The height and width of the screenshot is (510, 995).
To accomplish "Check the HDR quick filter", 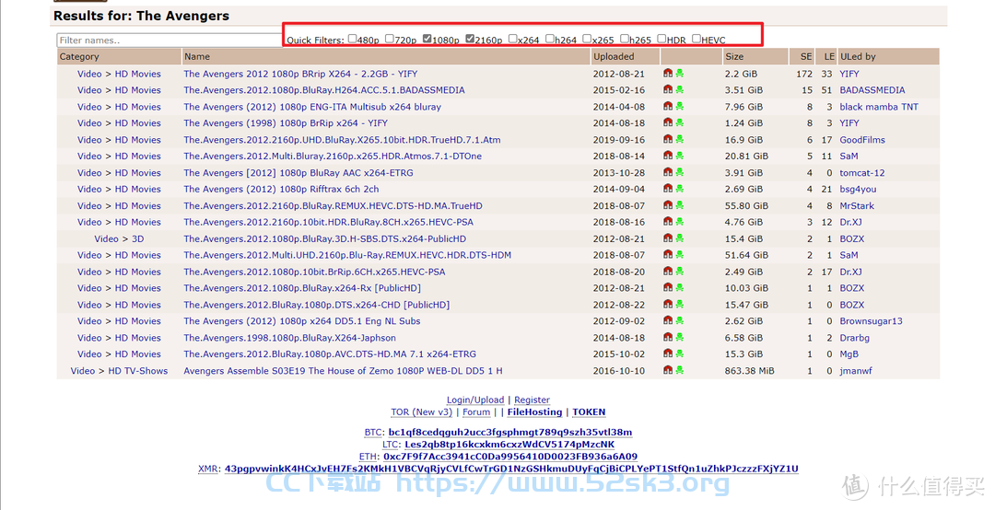I will (x=661, y=39).
